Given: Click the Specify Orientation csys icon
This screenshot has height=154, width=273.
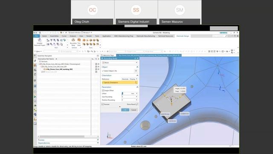Looking at the screenshot, I should pyautogui.click(x=136, y=83).
